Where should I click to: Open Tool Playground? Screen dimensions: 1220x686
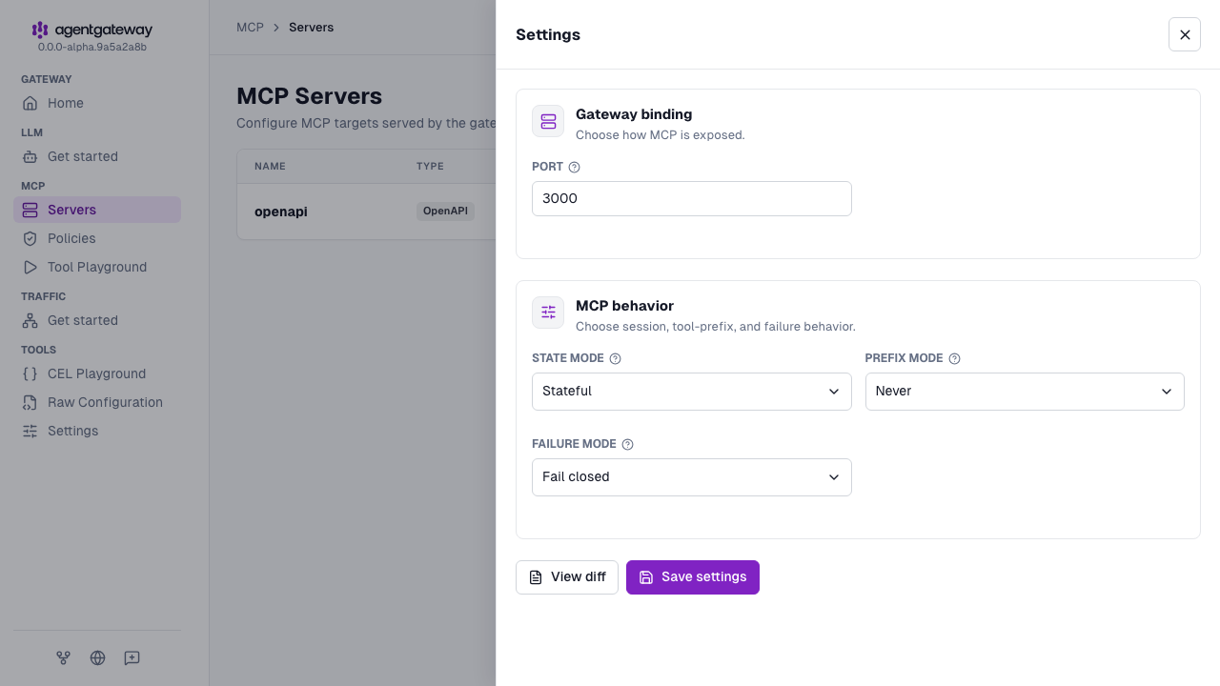point(97,267)
